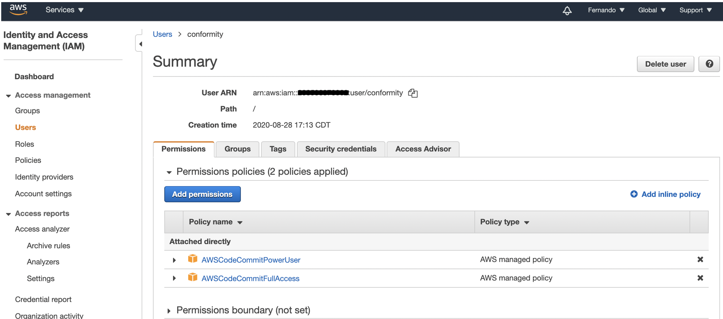723x319 pixels.
Task: Open the Services dropdown menu
Action: click(64, 10)
